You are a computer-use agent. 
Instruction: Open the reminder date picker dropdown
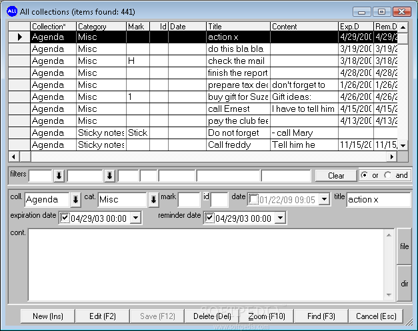280,218
